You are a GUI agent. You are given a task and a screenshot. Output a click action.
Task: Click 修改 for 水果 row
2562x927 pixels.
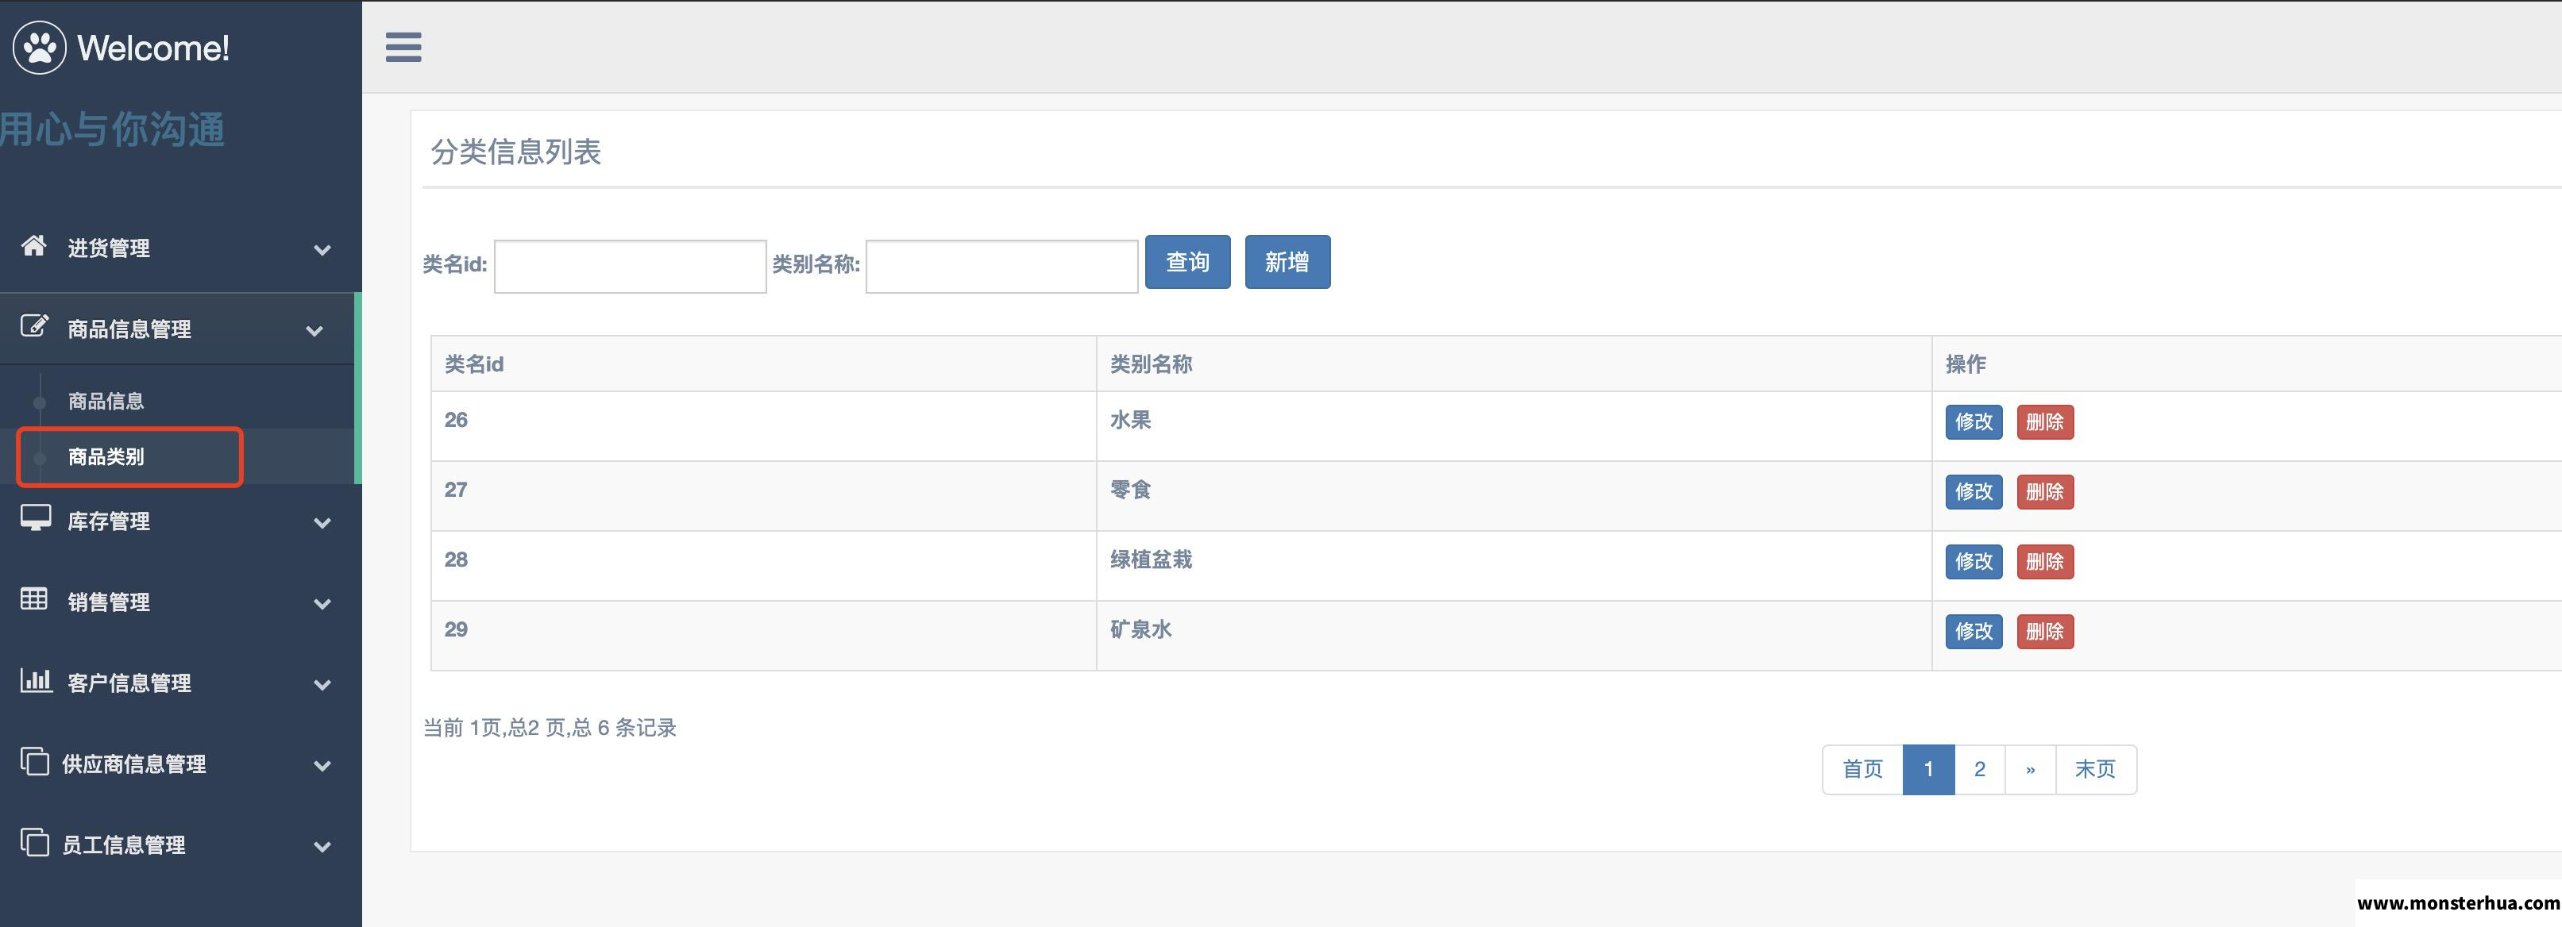(x=1974, y=422)
